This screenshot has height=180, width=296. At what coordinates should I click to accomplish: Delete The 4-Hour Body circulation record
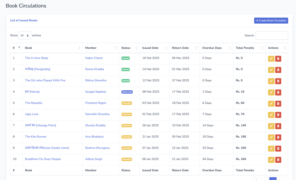coord(278,59)
